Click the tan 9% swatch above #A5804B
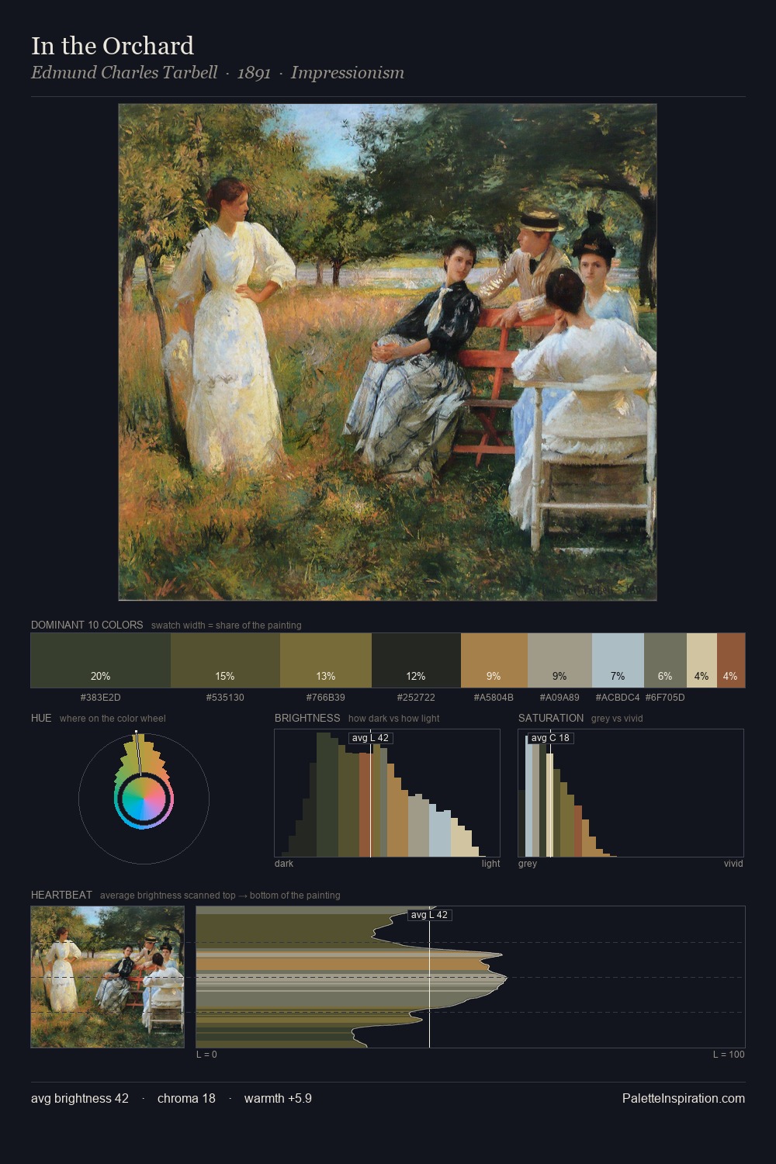This screenshot has width=776, height=1164. point(494,660)
